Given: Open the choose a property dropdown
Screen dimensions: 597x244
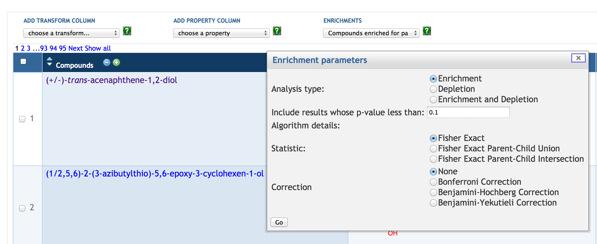Looking at the screenshot, I should click(x=221, y=33).
